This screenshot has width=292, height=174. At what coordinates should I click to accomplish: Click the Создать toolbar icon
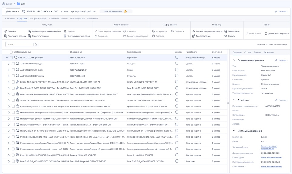[x=5, y=31]
